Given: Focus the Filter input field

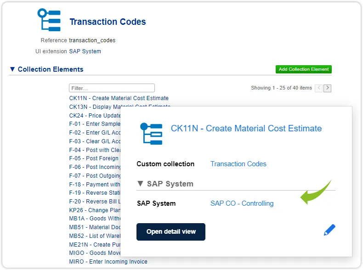Looking at the screenshot, I should click(x=112, y=88).
